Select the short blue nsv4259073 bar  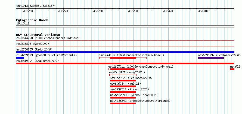(x=20, y=58)
